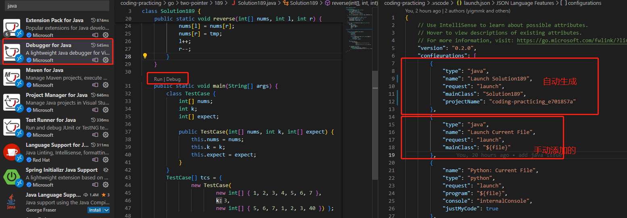Viewport: 627px width, 218px height.
Task: Click the Debugger for Java logo
Action: (x=12, y=52)
